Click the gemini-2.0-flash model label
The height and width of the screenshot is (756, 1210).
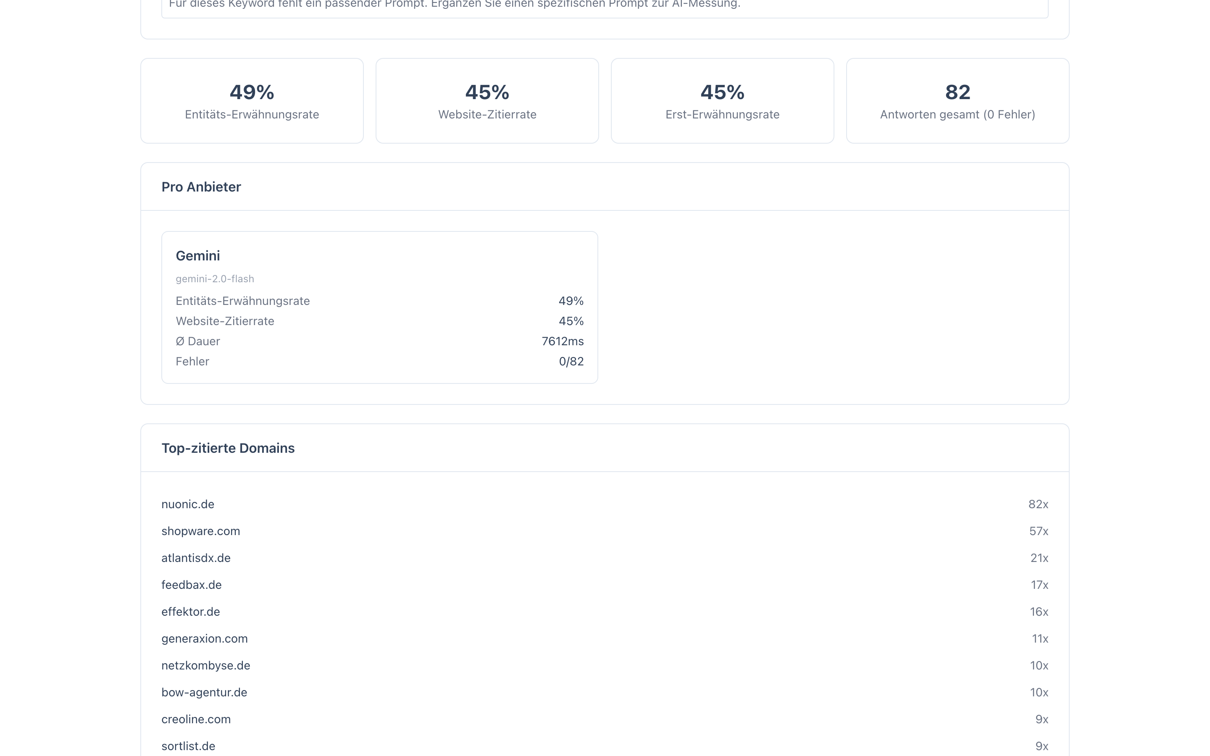215,279
